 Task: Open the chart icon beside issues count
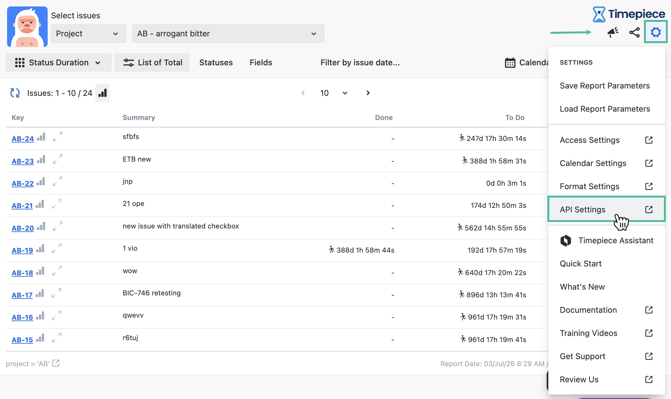(102, 93)
